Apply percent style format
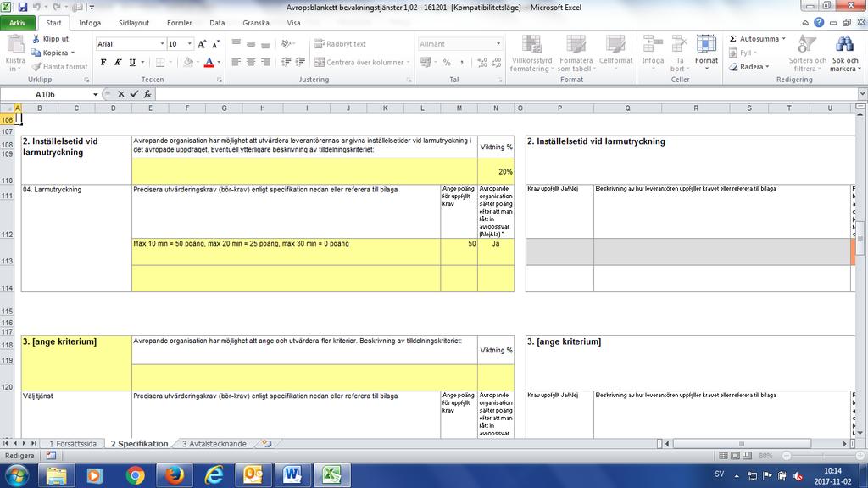The width and height of the screenshot is (868, 488). coord(447,63)
